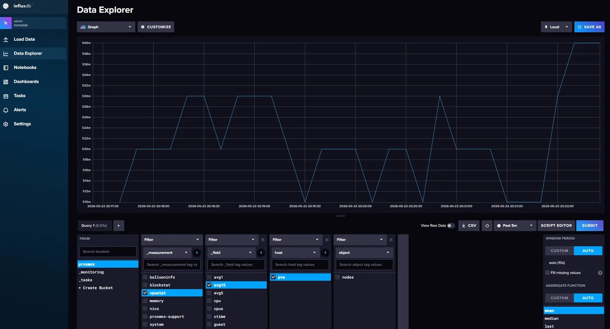Open the homelab user avatar
Image resolution: width=610 pixels, height=329 pixels.
6,23
